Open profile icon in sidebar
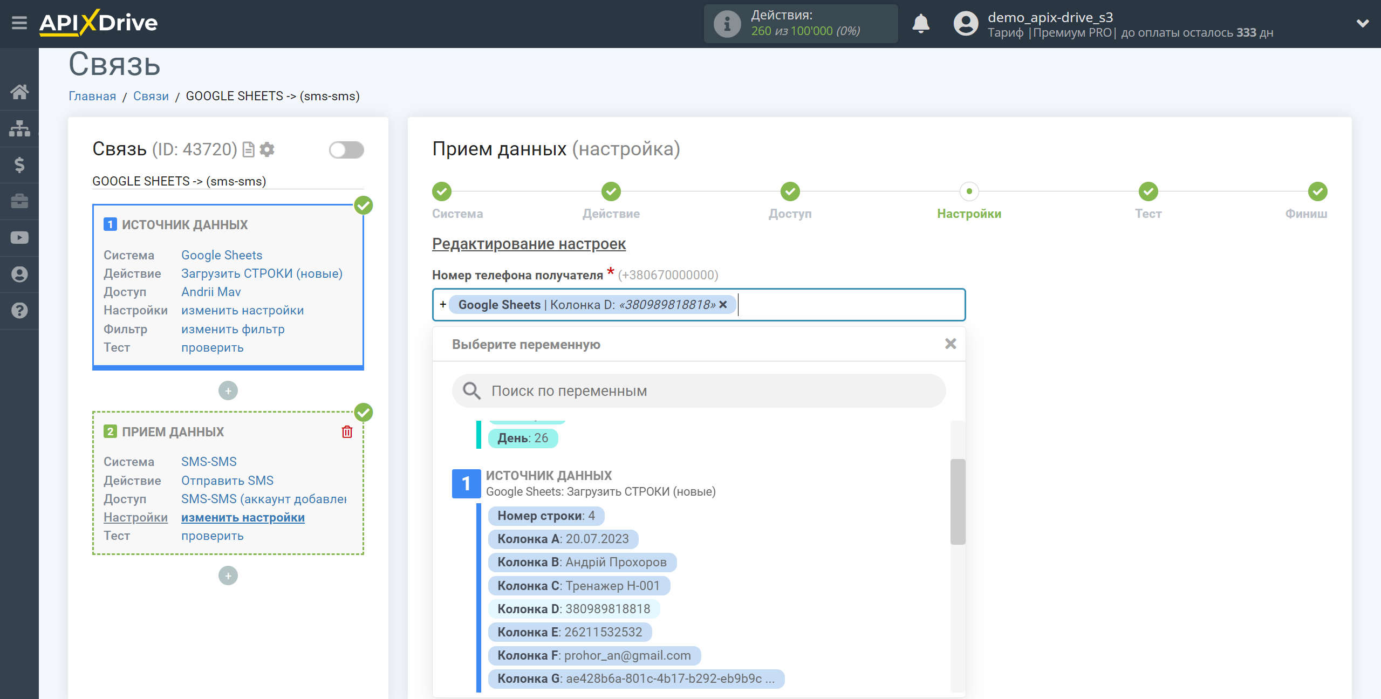Image resolution: width=1381 pixels, height=699 pixels. point(19,274)
